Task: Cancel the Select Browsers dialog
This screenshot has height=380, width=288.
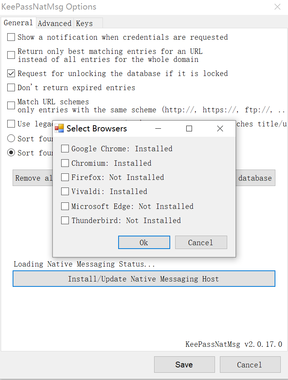Action: tap(201, 242)
